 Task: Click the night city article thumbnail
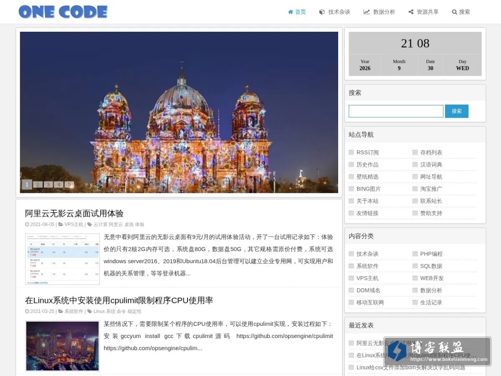tap(62, 346)
